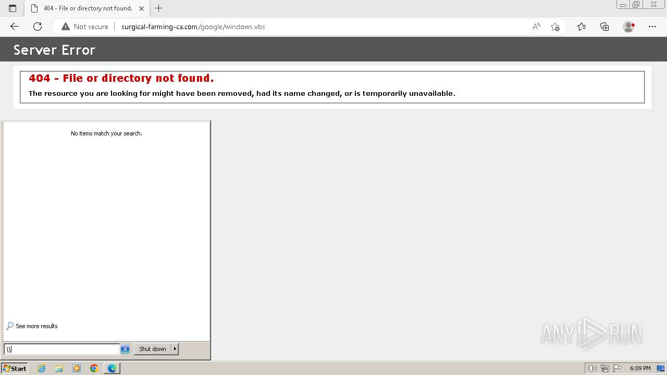Click the No items match your search text

106,133
